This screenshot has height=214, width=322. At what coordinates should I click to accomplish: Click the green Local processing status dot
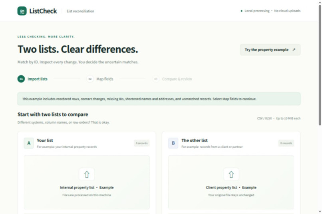tap(241, 11)
